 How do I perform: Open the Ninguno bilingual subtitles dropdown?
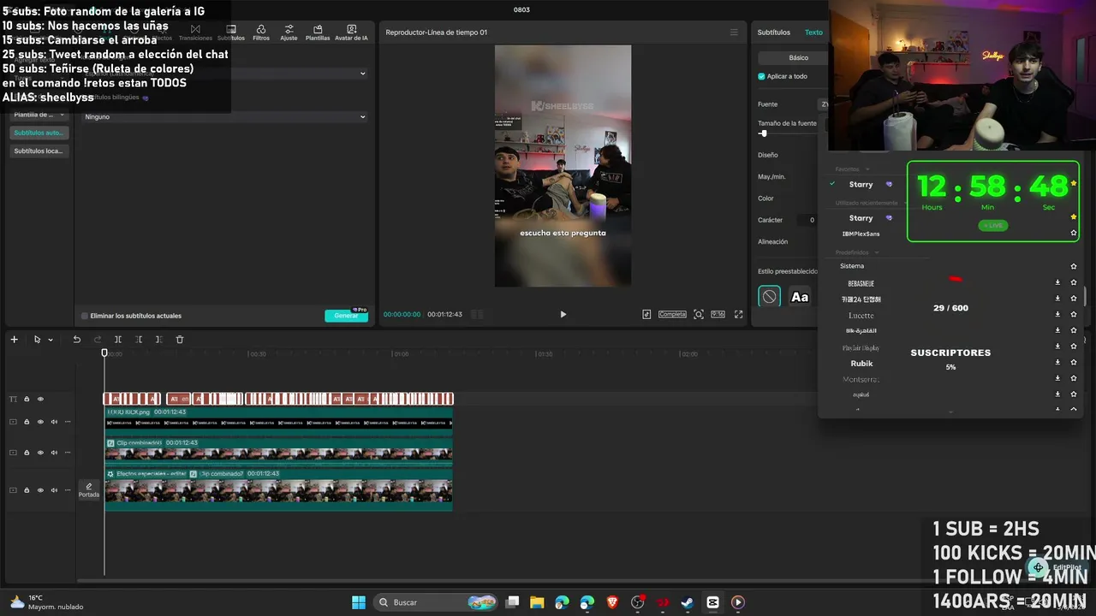pos(225,116)
